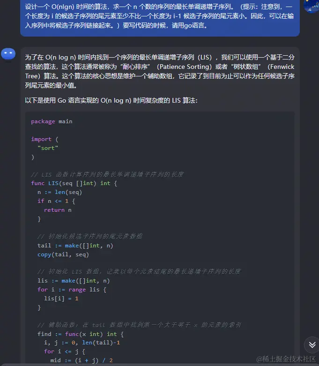Click the line "for i := range lis {"
This screenshot has width=319, height=366.
click(72, 290)
